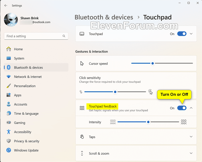Click the low intensity wave icon
Image resolution: width=202 pixels, height=162 pixels.
[113, 122]
